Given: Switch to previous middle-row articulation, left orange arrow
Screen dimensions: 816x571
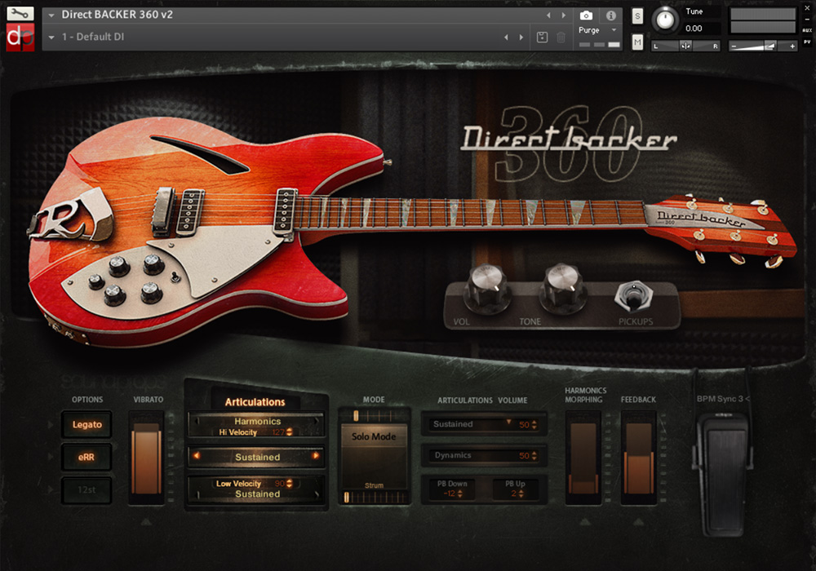Looking at the screenshot, I should pyautogui.click(x=197, y=455).
